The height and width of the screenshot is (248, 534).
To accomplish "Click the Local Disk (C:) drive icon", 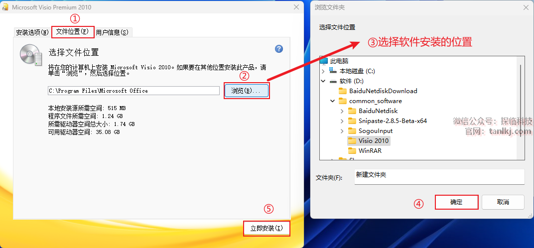I will pos(333,71).
